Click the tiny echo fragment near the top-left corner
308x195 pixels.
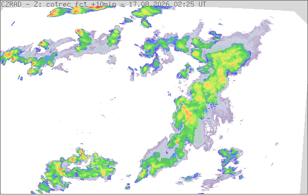[13, 24]
